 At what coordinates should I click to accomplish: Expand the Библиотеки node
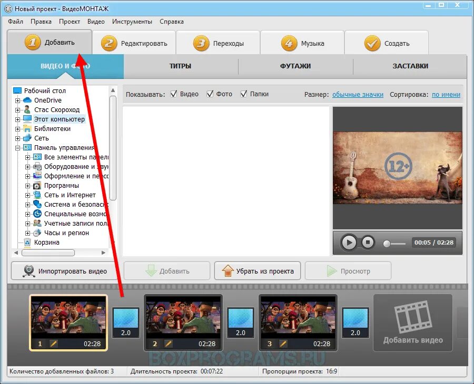tap(17, 129)
